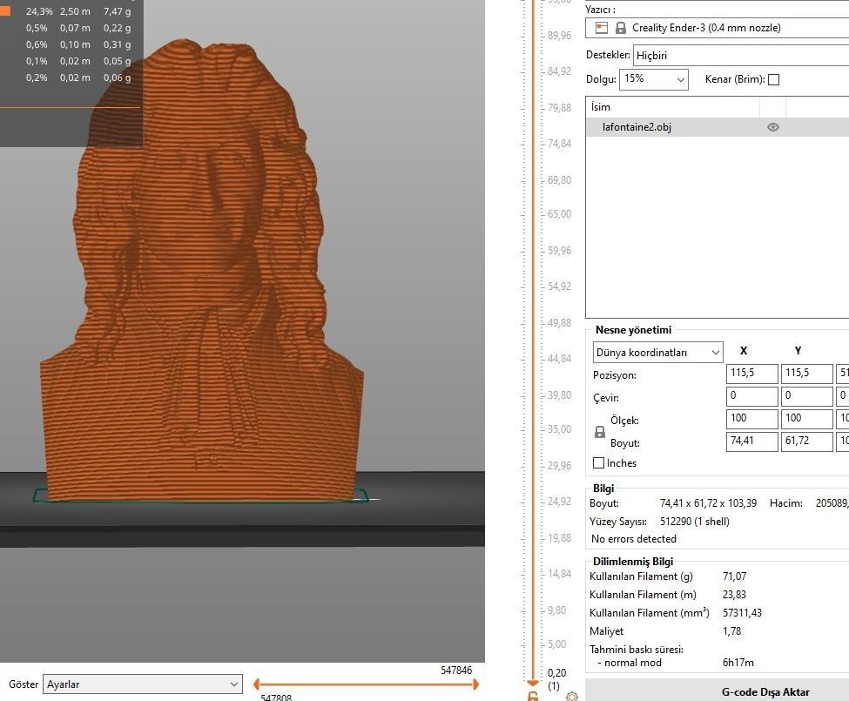
Task: Click the legend value 7,47 g
Action: tap(117, 11)
